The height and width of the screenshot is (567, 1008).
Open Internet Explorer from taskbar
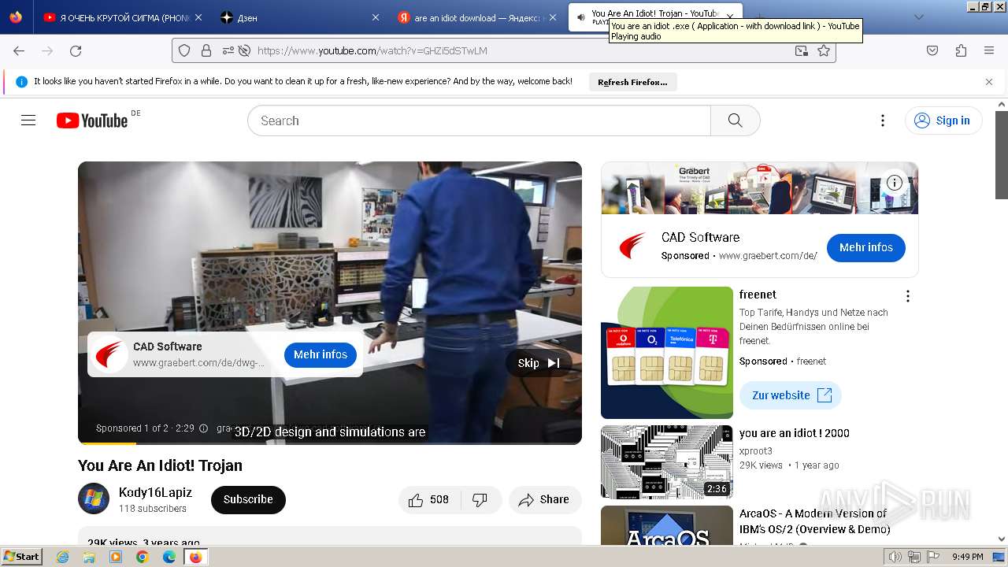[63, 557]
